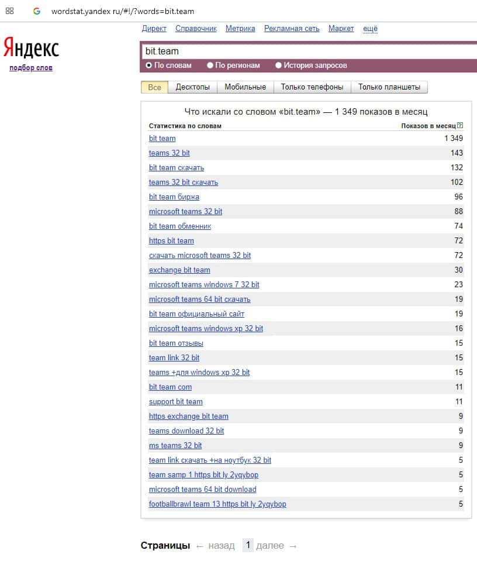Open microsoft teams 32 bit link
The width and height of the screenshot is (477, 561).
point(185,211)
